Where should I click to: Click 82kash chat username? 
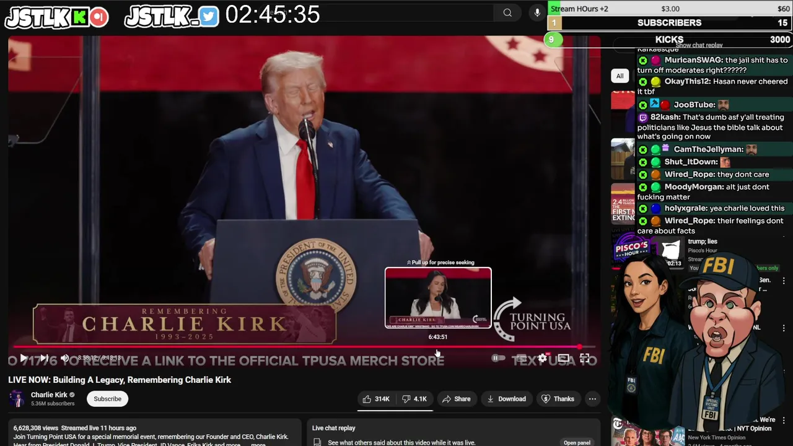665,117
